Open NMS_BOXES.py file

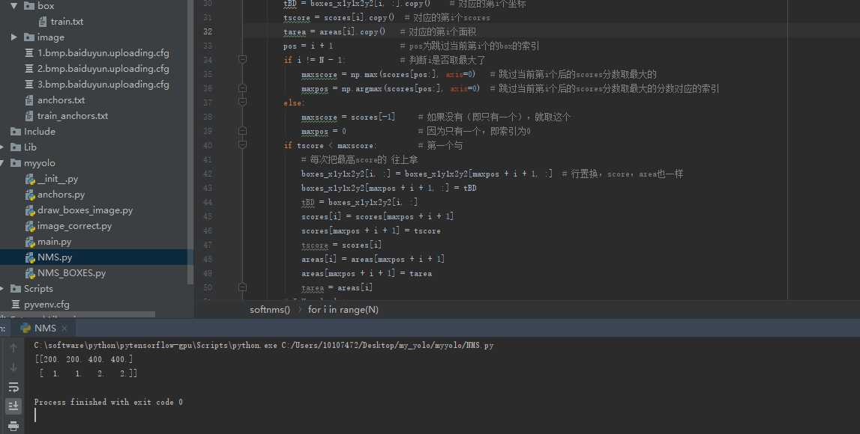71,273
